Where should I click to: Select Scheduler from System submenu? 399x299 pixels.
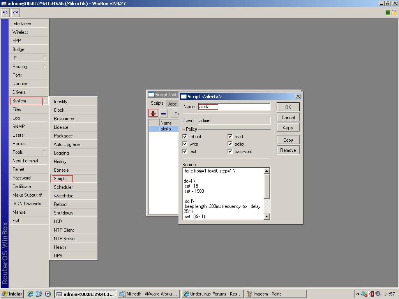point(74,187)
